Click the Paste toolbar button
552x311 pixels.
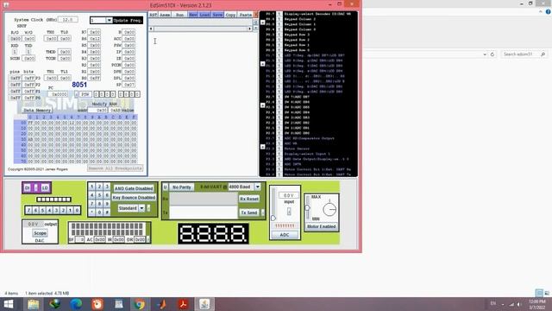tap(245, 15)
